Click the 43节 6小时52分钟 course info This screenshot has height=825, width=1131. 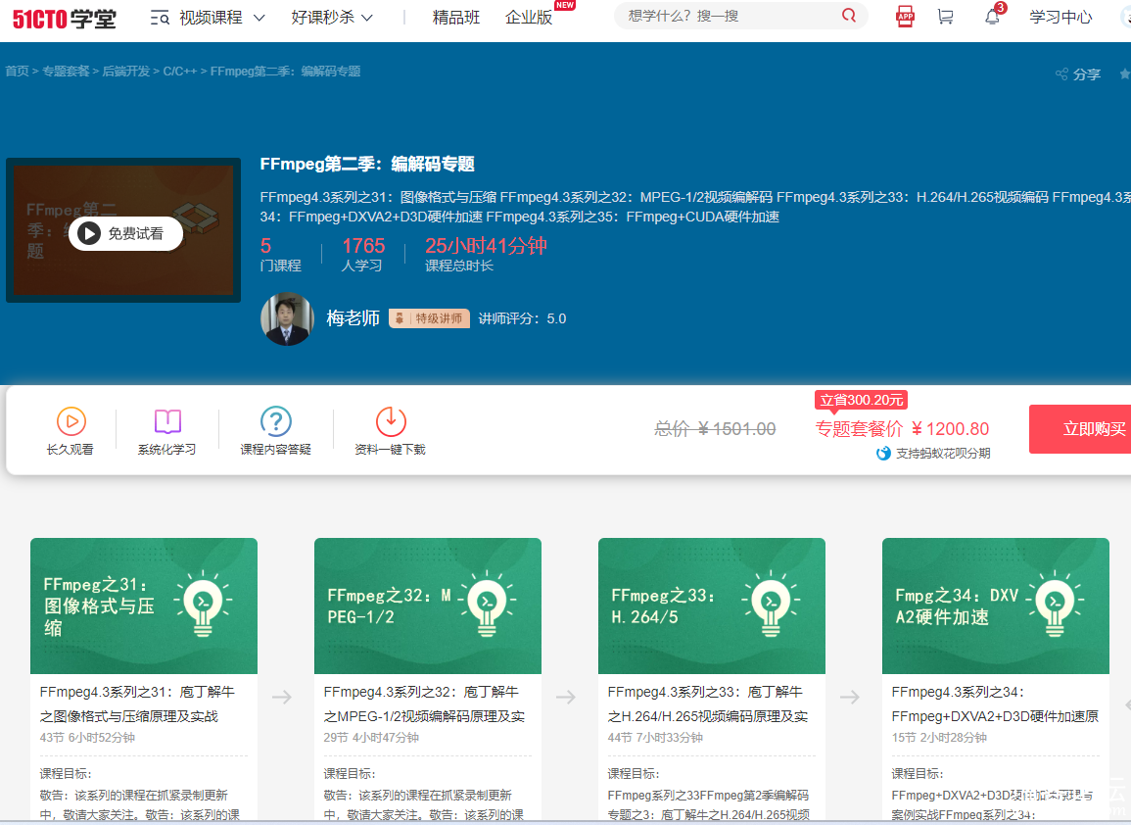pyautogui.click(x=87, y=738)
